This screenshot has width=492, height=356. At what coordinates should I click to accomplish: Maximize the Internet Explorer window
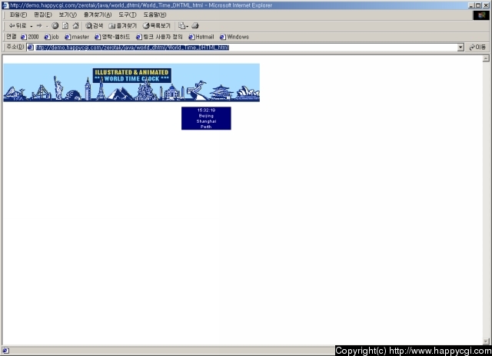pos(478,5)
